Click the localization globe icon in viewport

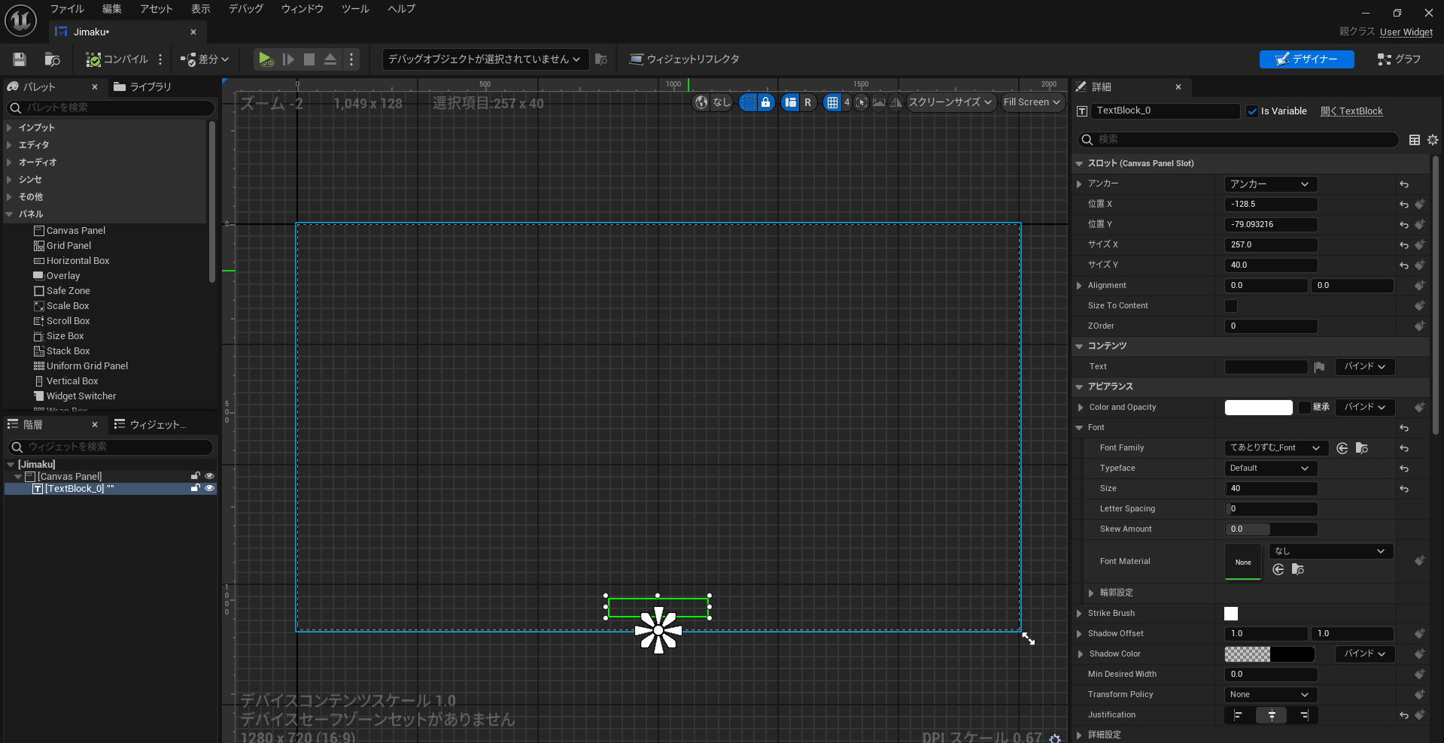point(701,102)
